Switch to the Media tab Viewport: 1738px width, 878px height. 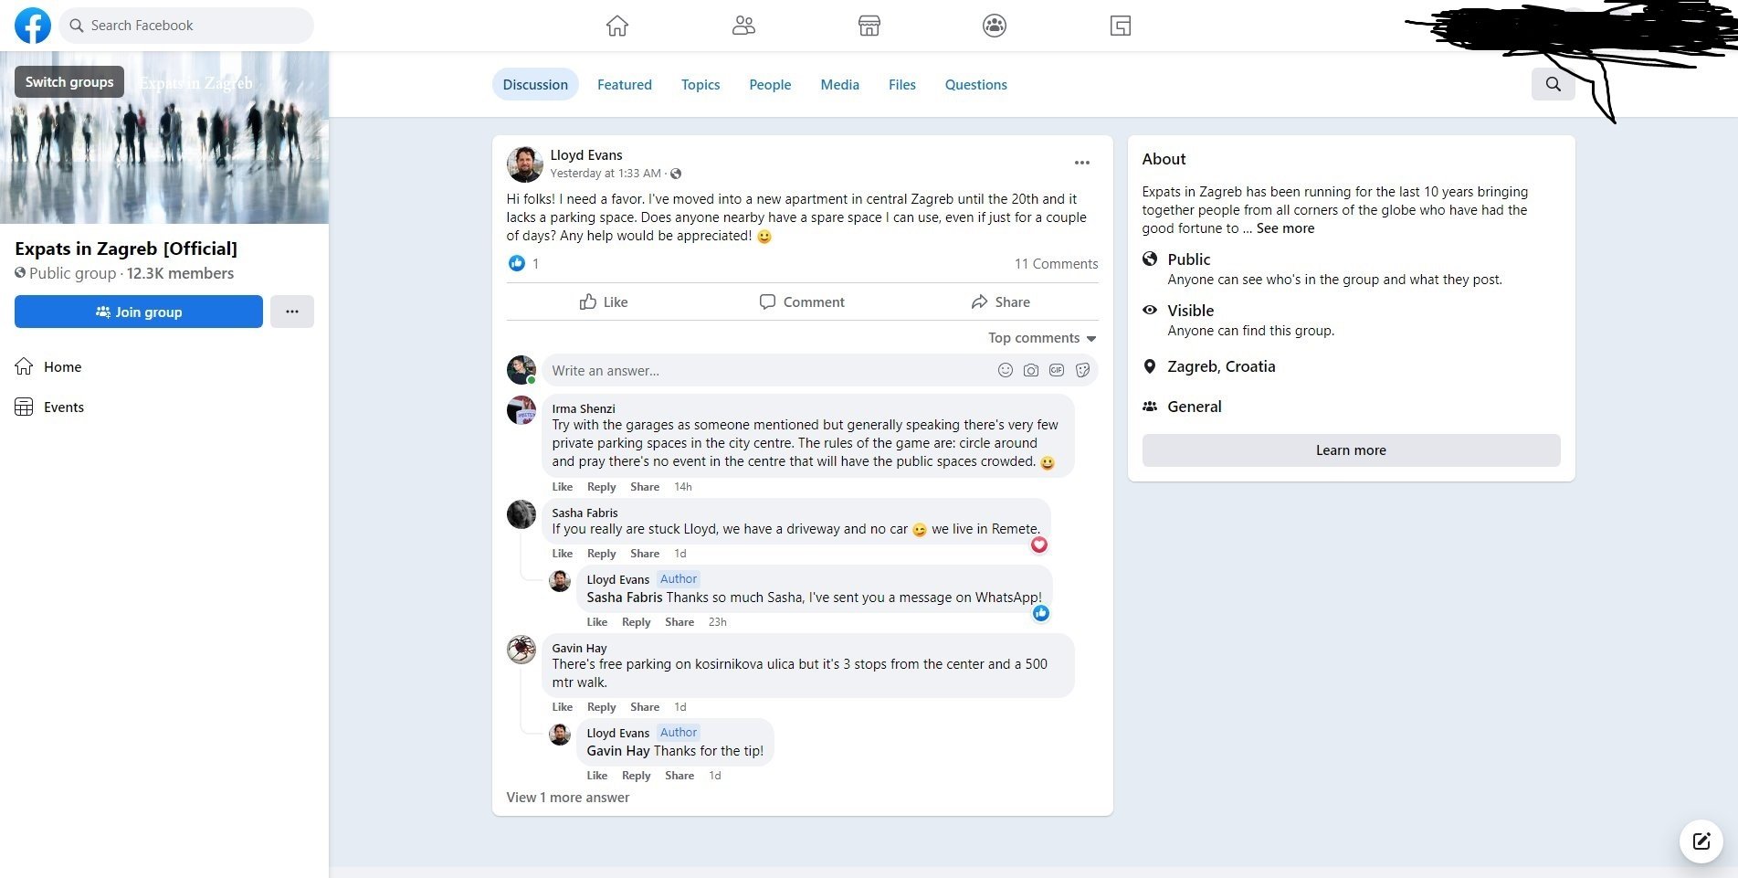pyautogui.click(x=839, y=84)
